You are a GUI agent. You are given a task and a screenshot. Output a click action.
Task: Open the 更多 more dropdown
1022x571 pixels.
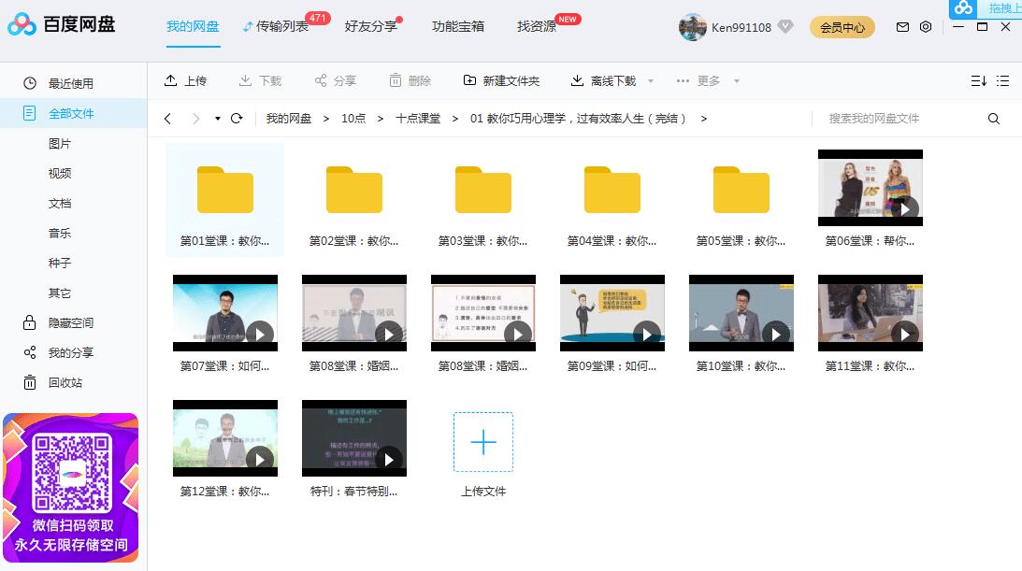709,81
